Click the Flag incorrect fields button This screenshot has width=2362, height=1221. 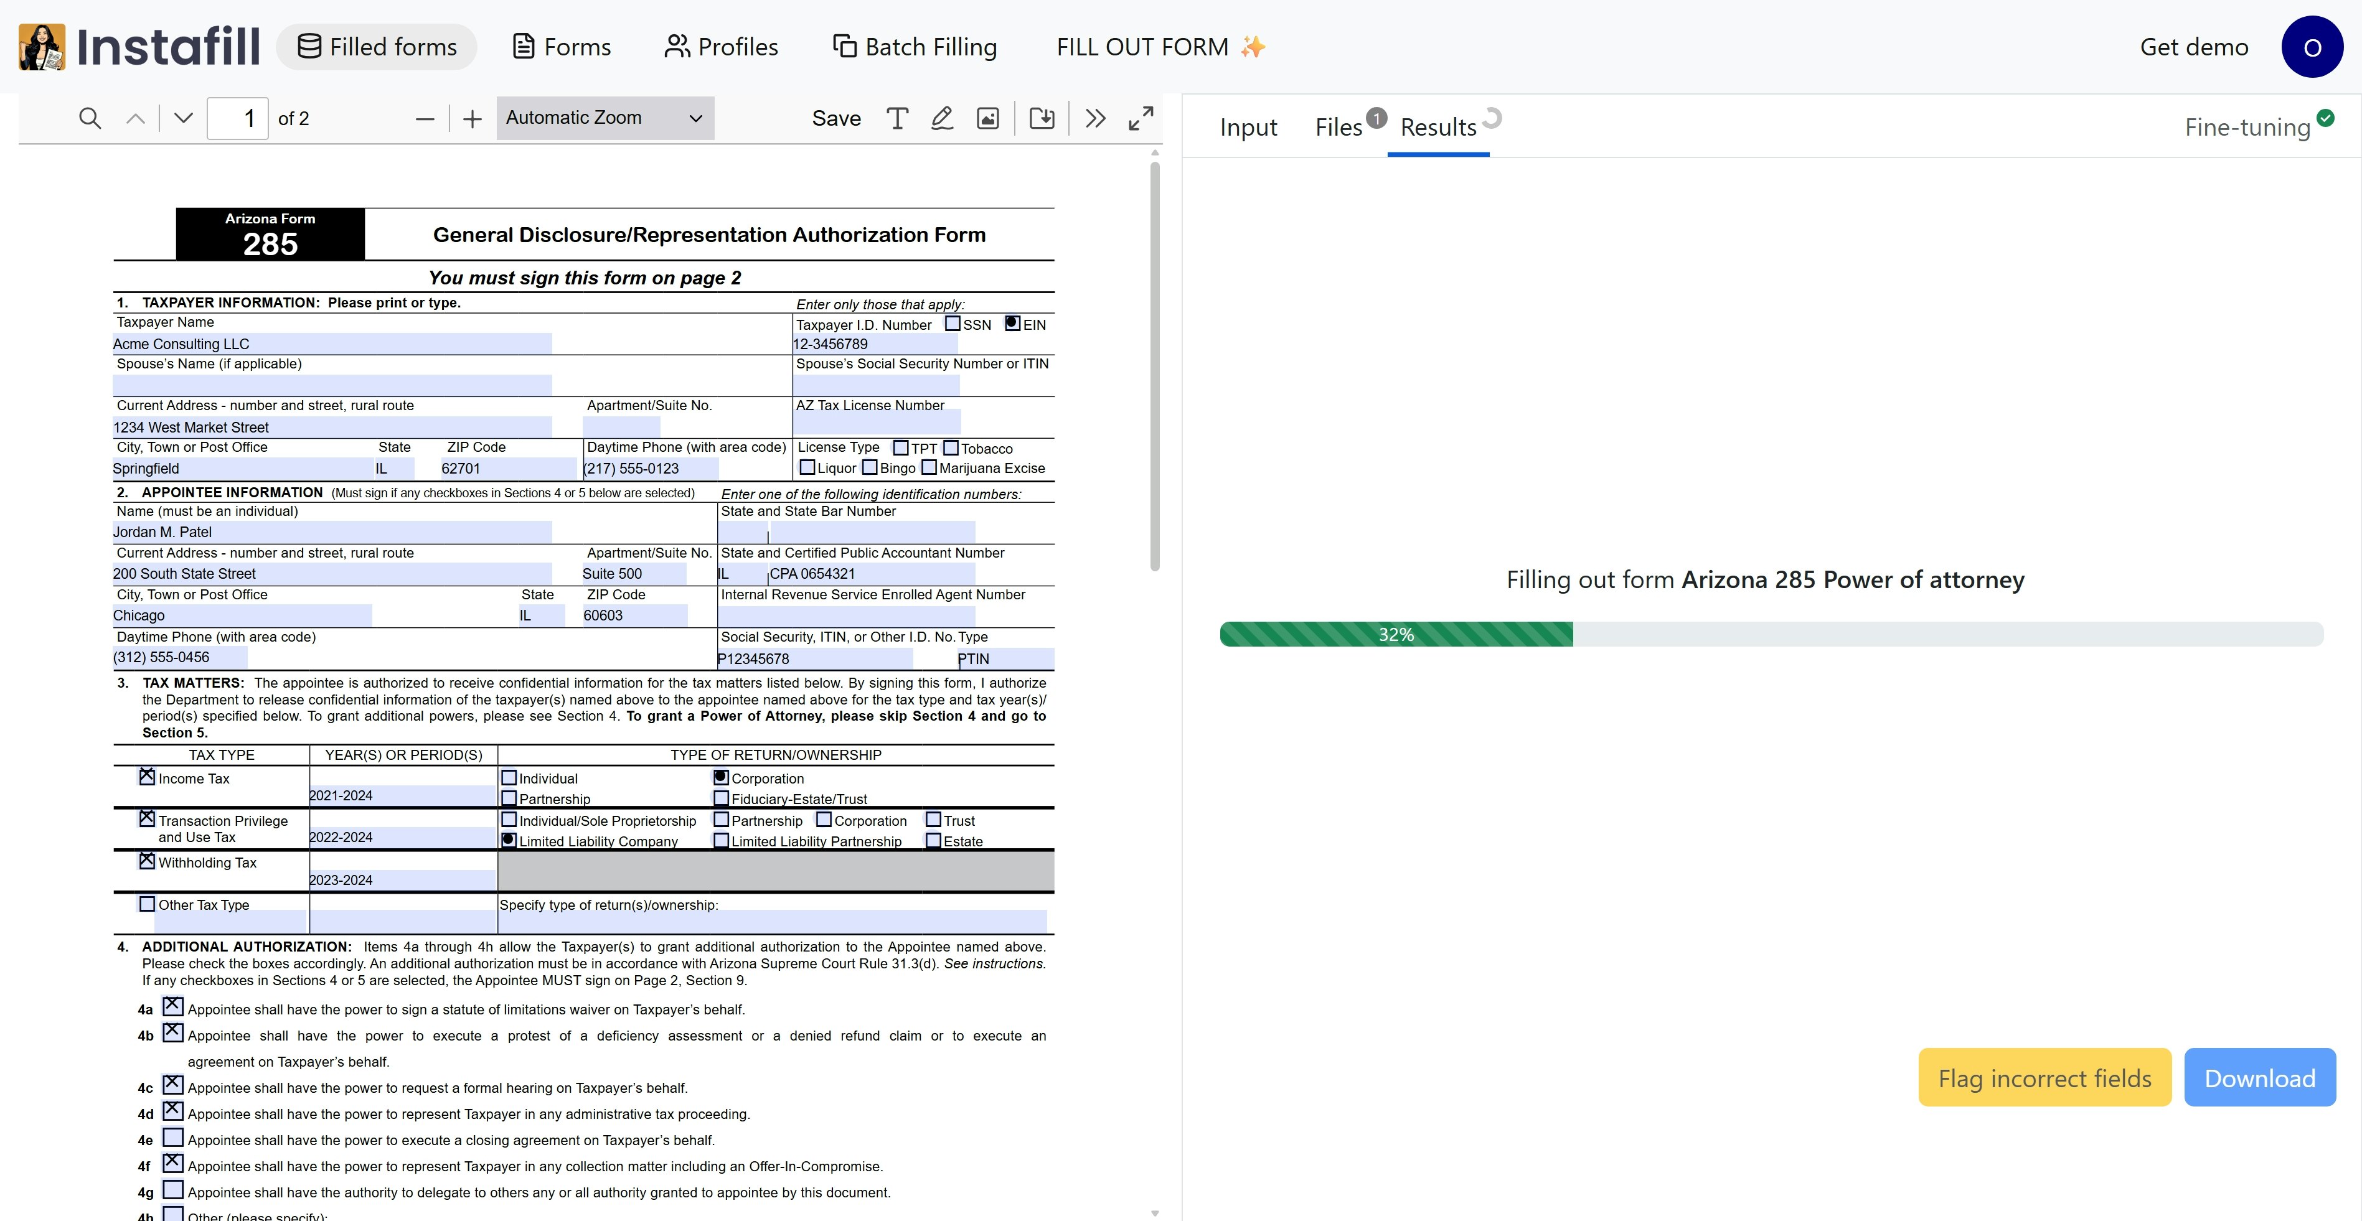(x=2044, y=1078)
